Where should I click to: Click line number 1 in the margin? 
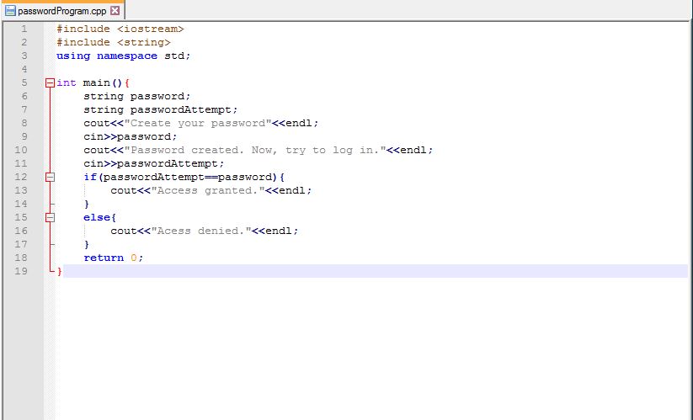[24, 29]
